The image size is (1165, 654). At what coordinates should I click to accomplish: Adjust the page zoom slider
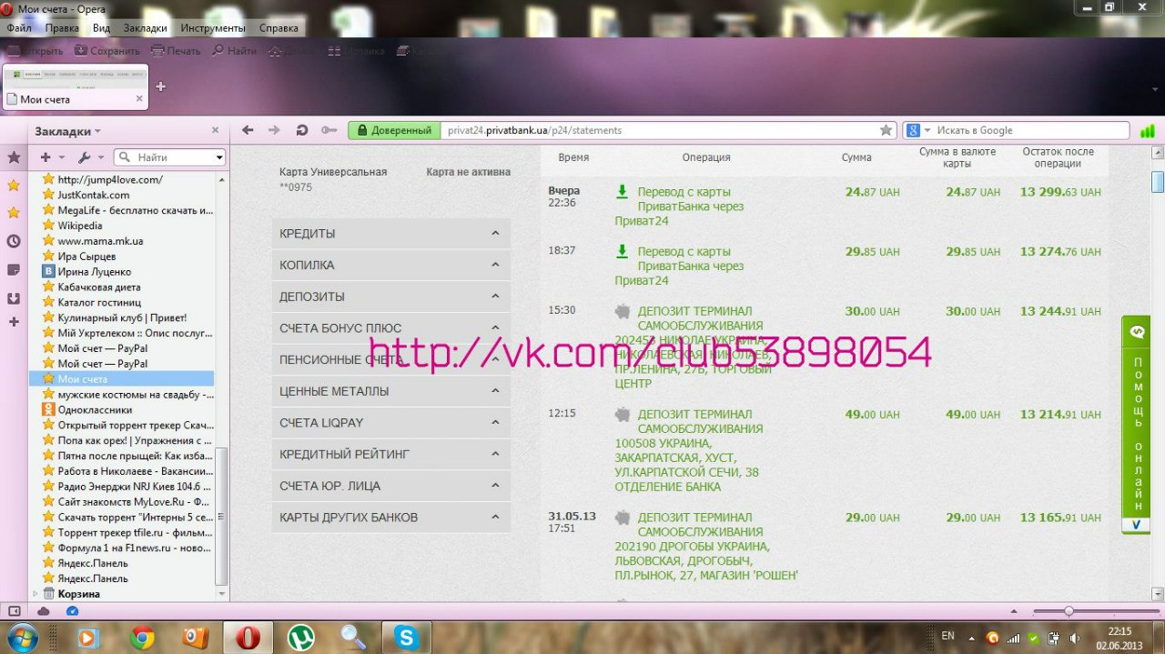[x=1069, y=611]
